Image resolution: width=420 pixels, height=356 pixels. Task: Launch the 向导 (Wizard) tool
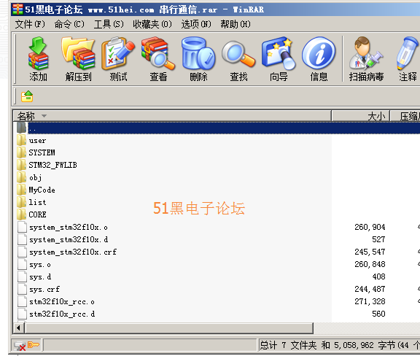pyautogui.click(x=279, y=53)
